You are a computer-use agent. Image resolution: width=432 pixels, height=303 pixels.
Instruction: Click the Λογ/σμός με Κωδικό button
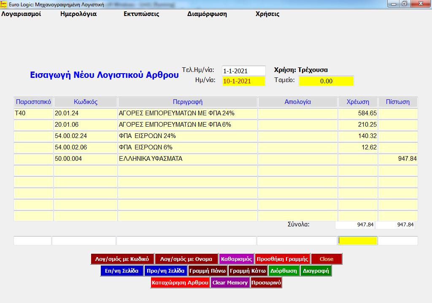tap(122, 259)
